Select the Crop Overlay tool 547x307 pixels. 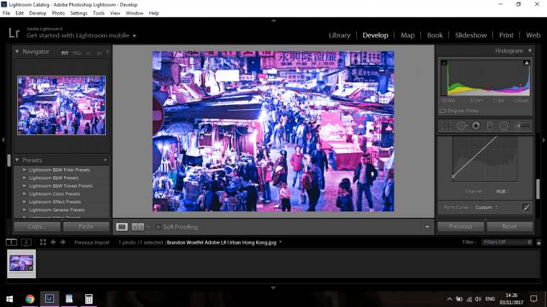pos(446,126)
